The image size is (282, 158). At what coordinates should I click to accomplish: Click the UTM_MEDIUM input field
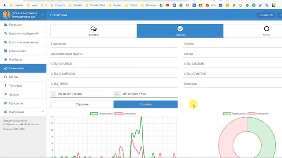pos(233,64)
